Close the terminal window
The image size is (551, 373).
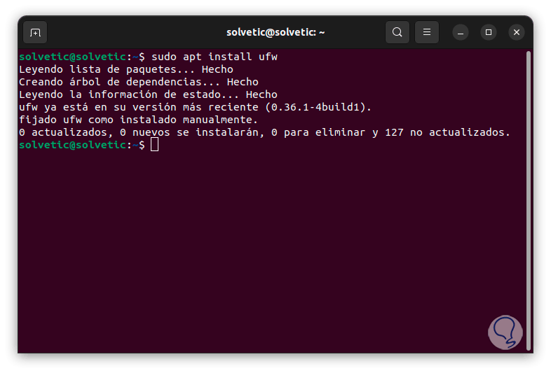tap(517, 32)
